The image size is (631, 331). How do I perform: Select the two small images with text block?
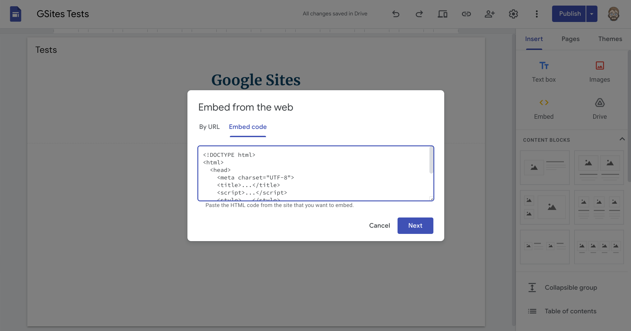545,247
